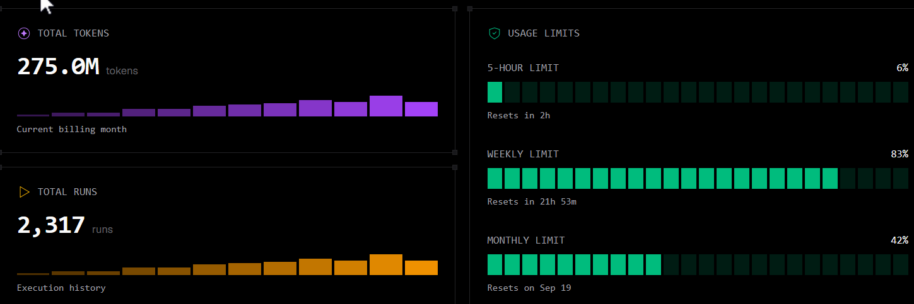Viewport: 914px width, 304px height.
Task: Click the monthly limit progress bar filled section
Action: (574, 264)
